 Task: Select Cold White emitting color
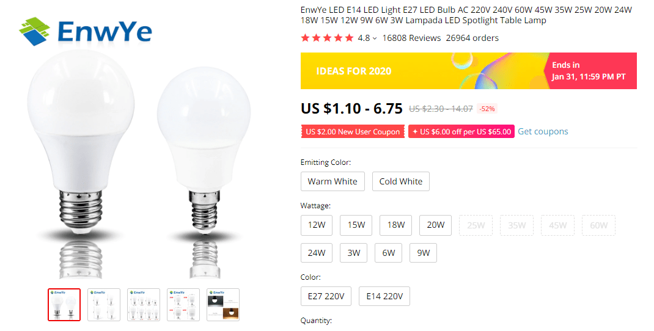point(401,181)
